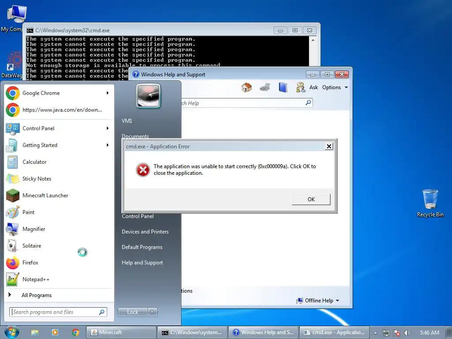Expand Control Panel submenu arrow

pyautogui.click(x=108, y=128)
